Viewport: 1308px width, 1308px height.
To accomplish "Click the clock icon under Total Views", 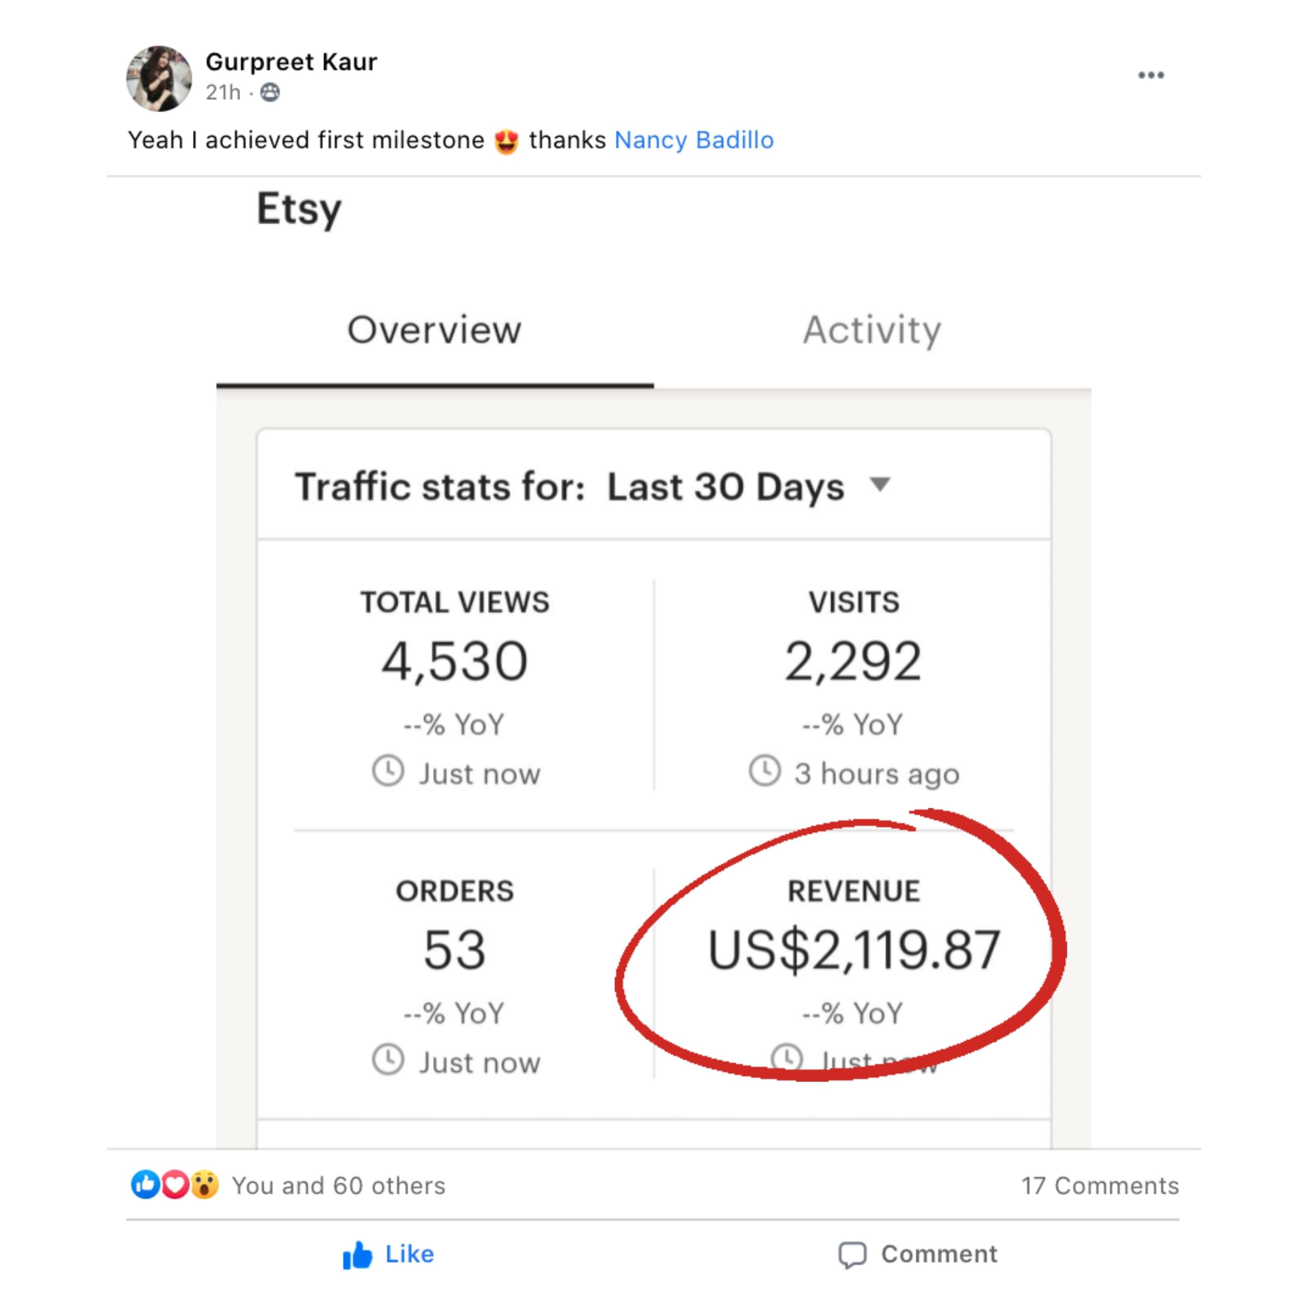I will pos(388,770).
